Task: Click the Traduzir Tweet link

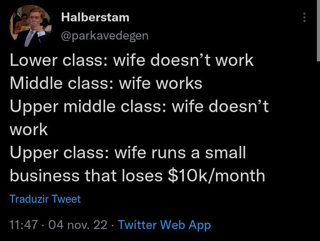Action: click(x=45, y=199)
